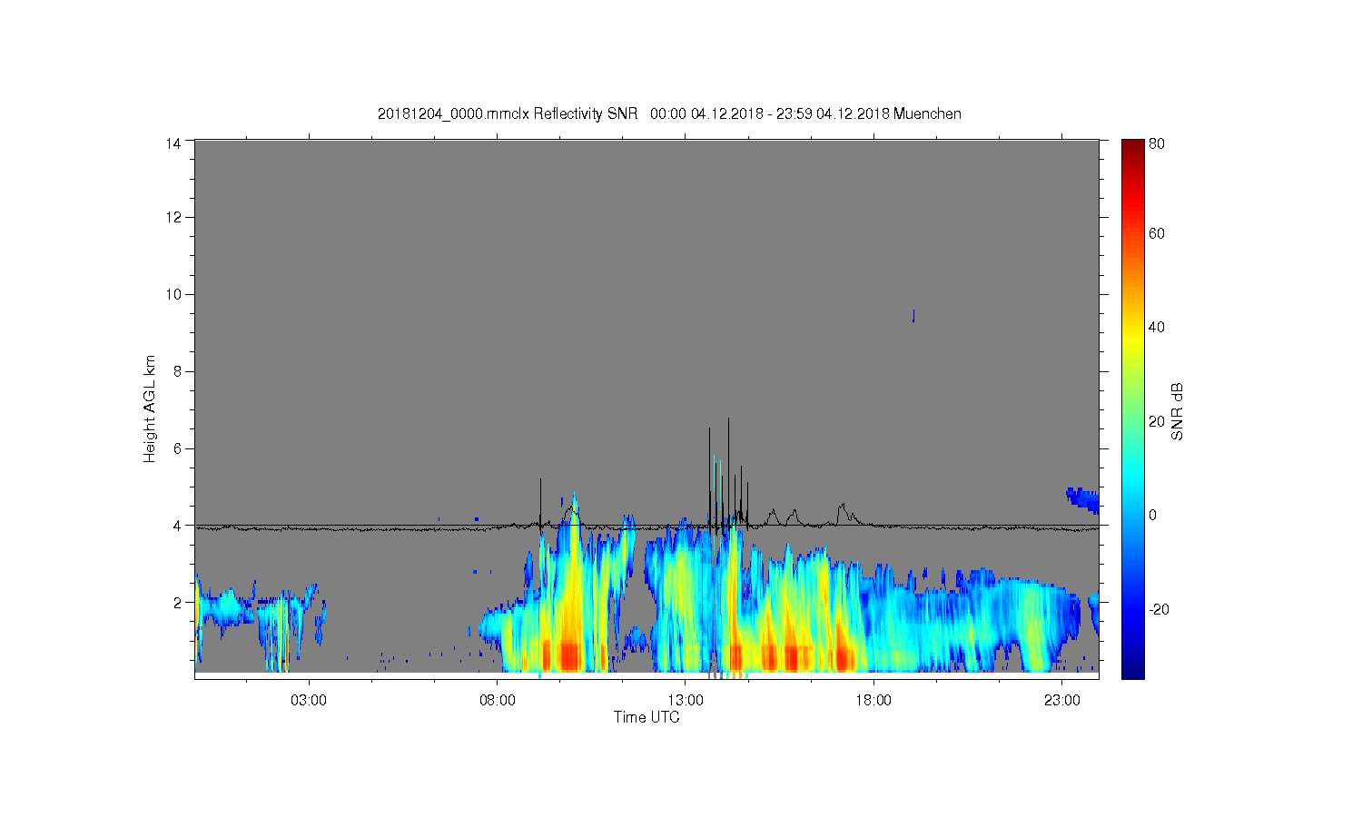Click the dark blue bottom of the colorbar
The width and height of the screenshot is (1362, 817).
[1132, 670]
